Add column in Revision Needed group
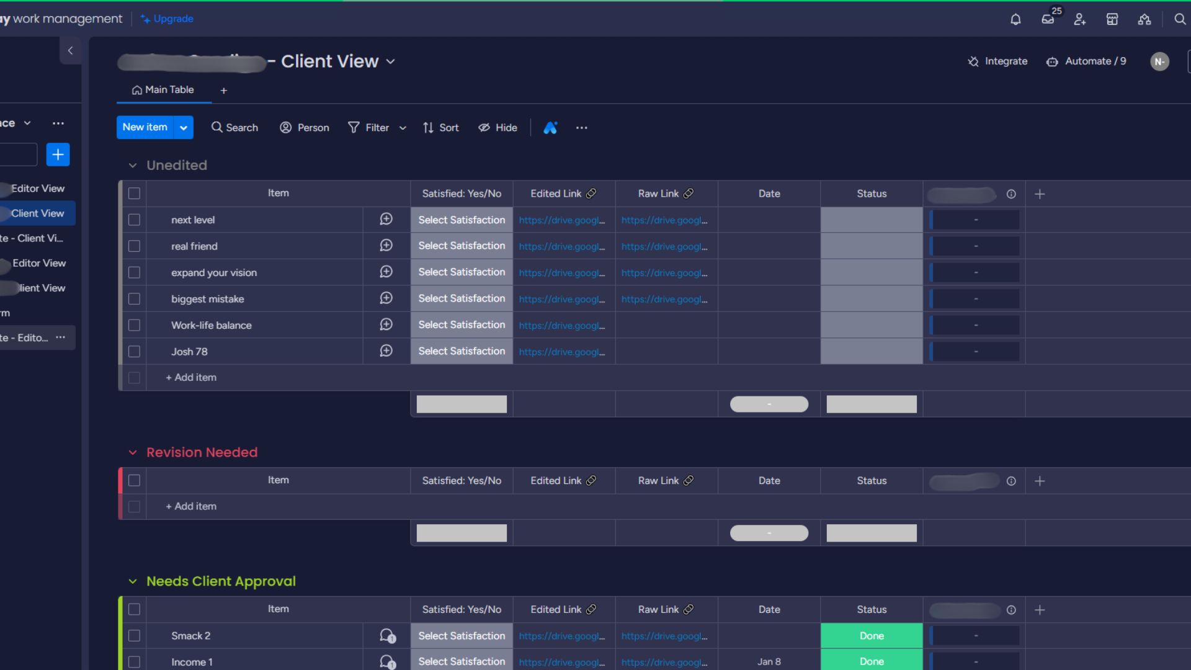 click(1040, 481)
